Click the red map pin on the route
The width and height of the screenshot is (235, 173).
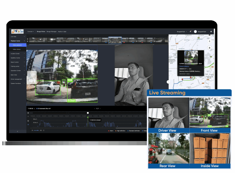point(191,78)
